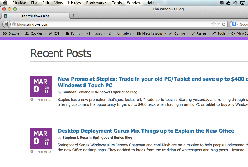Click the Cookies person icon
248x167 pixels.
27,33
